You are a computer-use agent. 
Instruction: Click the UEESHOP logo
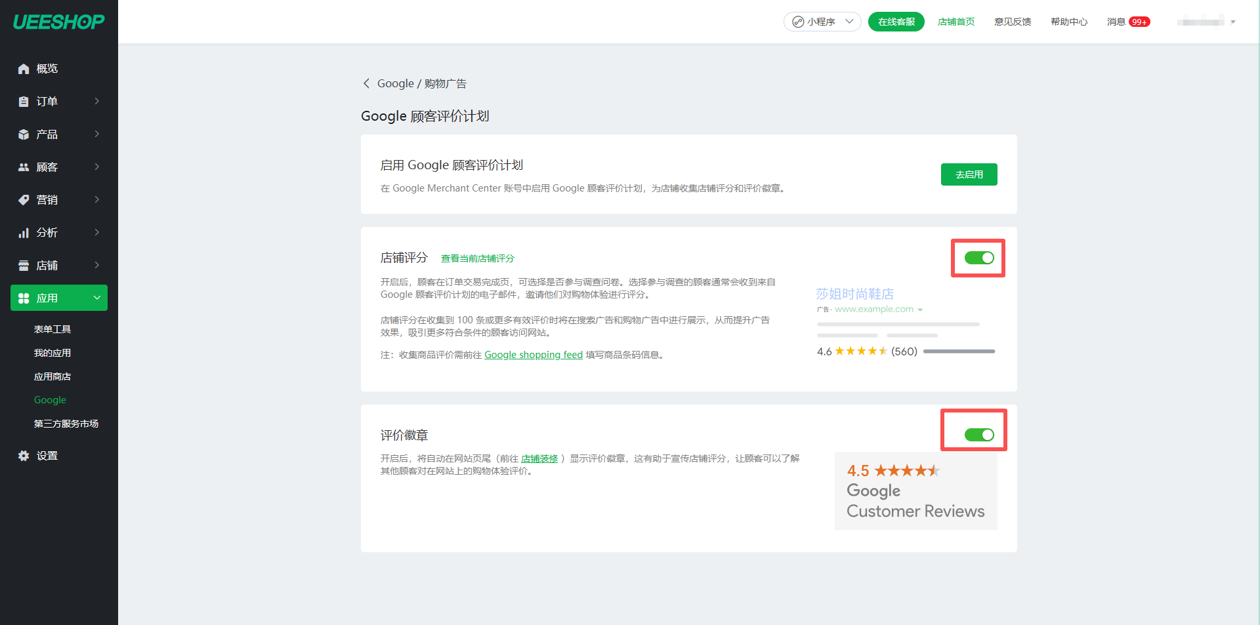(x=58, y=22)
